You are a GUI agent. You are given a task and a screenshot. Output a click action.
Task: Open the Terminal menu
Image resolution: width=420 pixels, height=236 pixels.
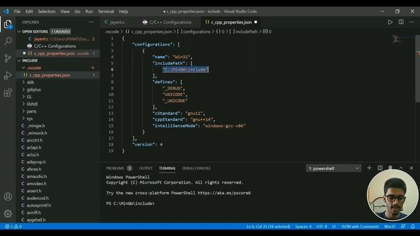pyautogui.click(x=106, y=12)
